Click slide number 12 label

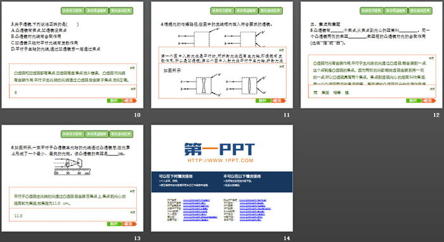tap(436, 115)
